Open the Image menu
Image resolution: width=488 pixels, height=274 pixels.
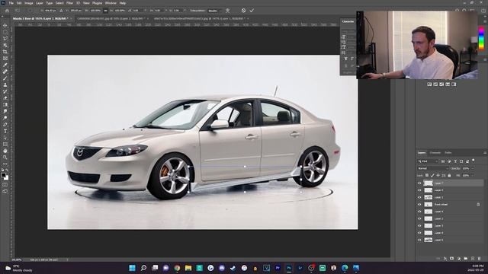[29, 3]
